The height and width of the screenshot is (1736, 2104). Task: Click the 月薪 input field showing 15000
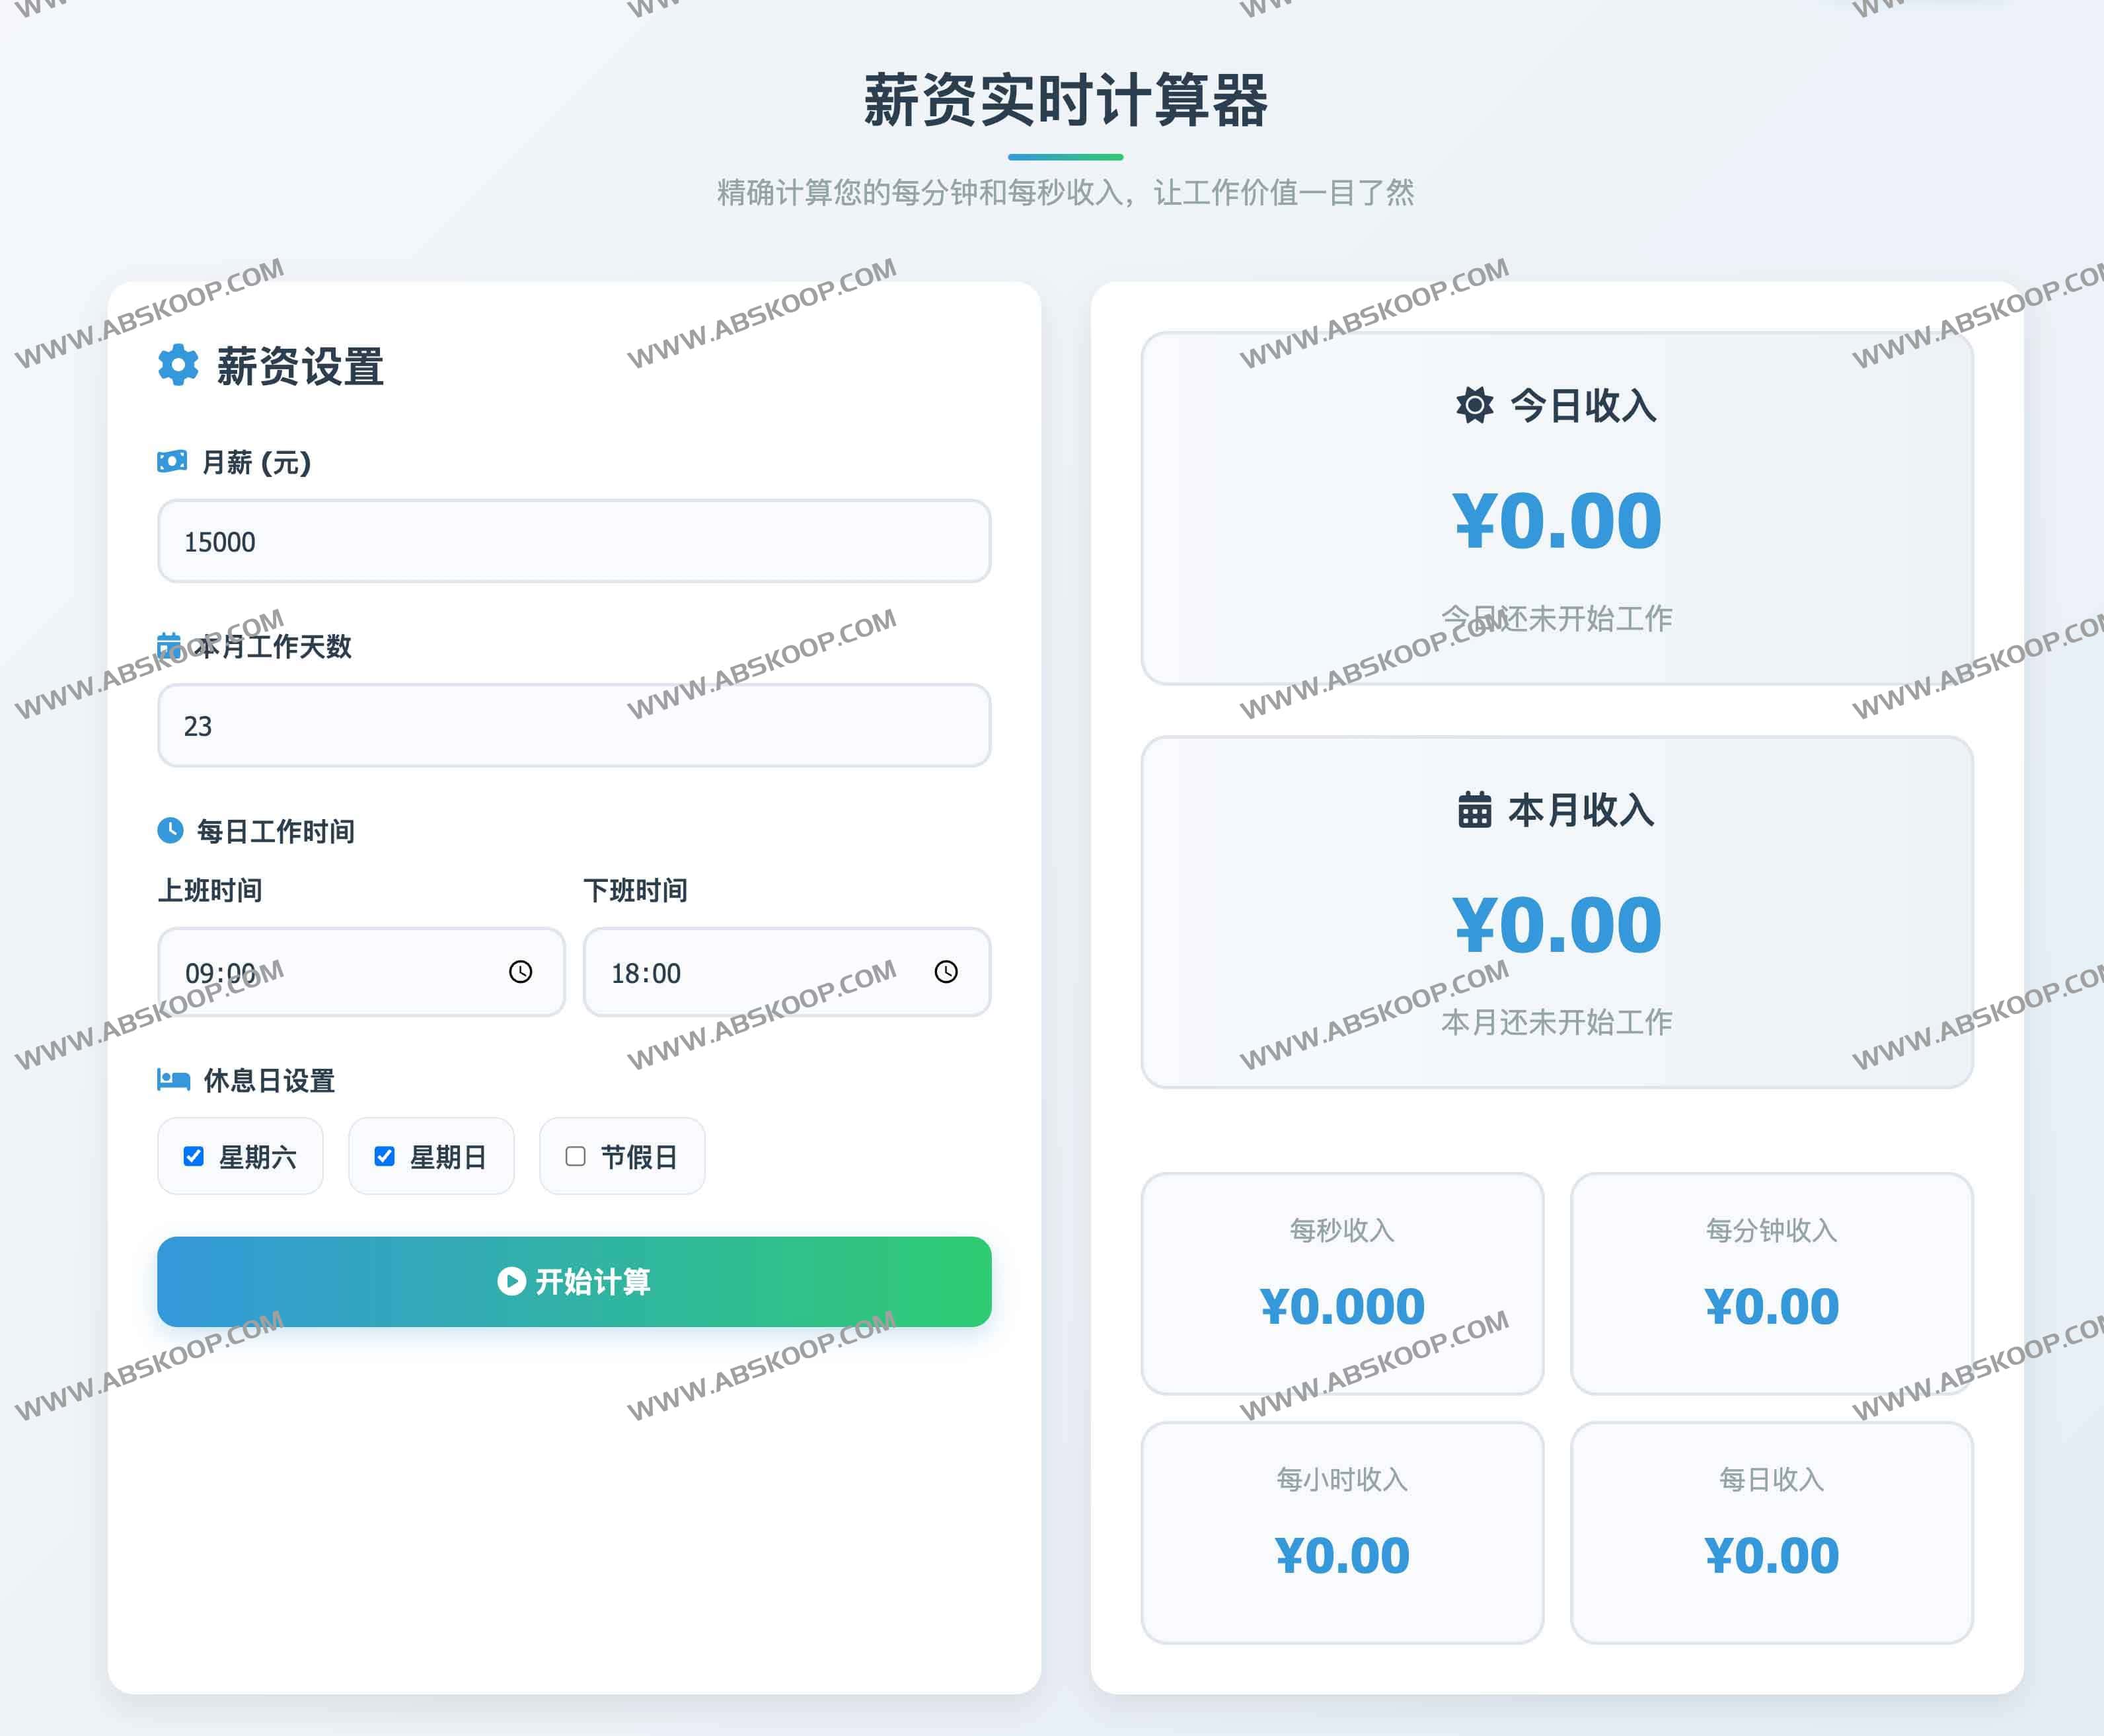click(x=574, y=541)
